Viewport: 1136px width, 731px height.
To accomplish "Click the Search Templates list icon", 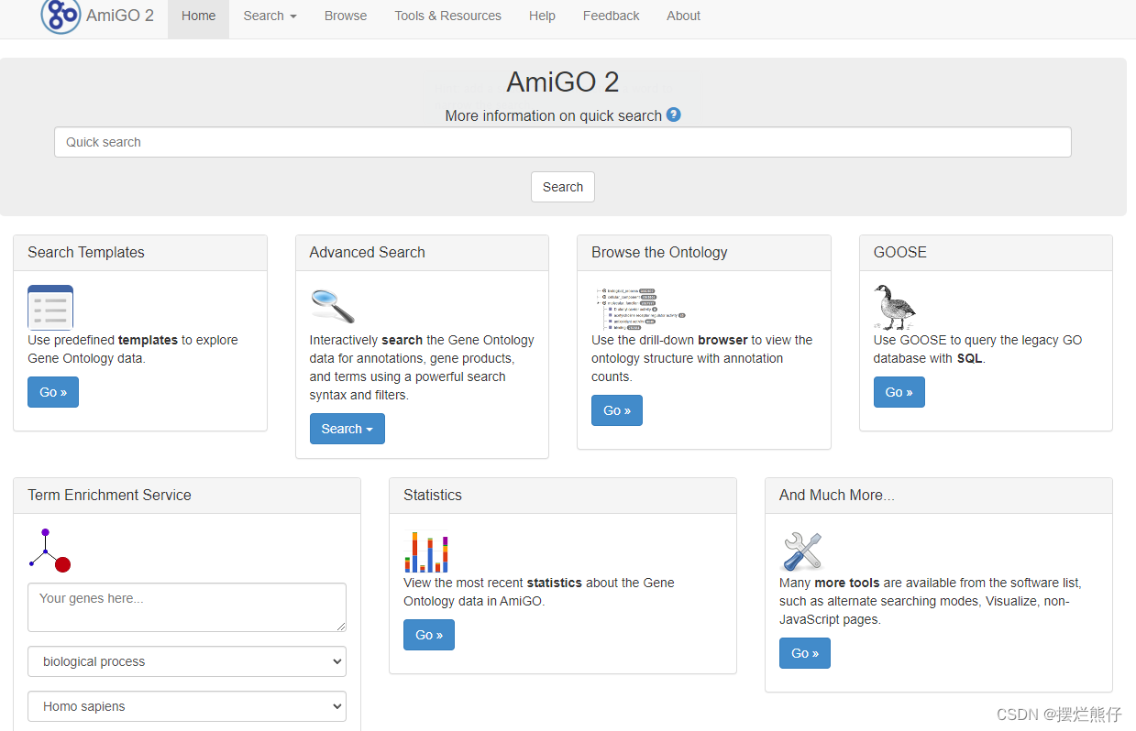I will [50, 307].
